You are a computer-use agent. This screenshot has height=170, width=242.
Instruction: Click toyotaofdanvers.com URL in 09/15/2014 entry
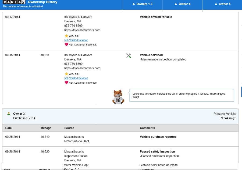pos(82,68)
